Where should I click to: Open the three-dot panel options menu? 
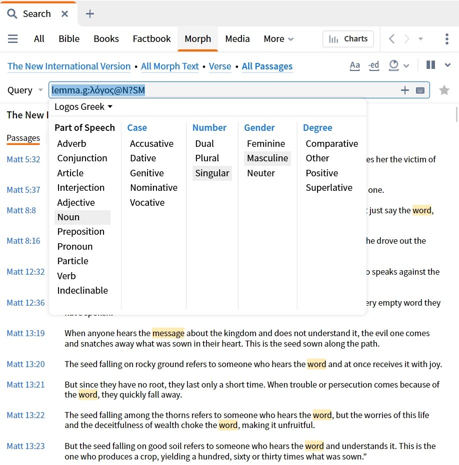tap(447, 39)
